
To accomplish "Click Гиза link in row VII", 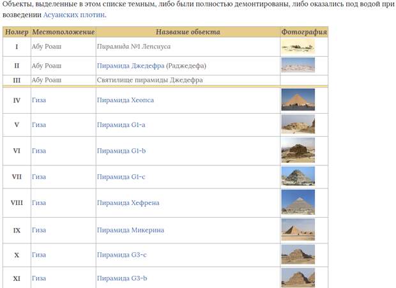I will tap(39, 177).
